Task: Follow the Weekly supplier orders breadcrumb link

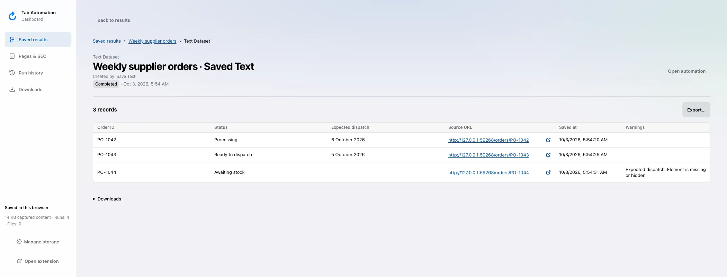Action: coord(152,41)
